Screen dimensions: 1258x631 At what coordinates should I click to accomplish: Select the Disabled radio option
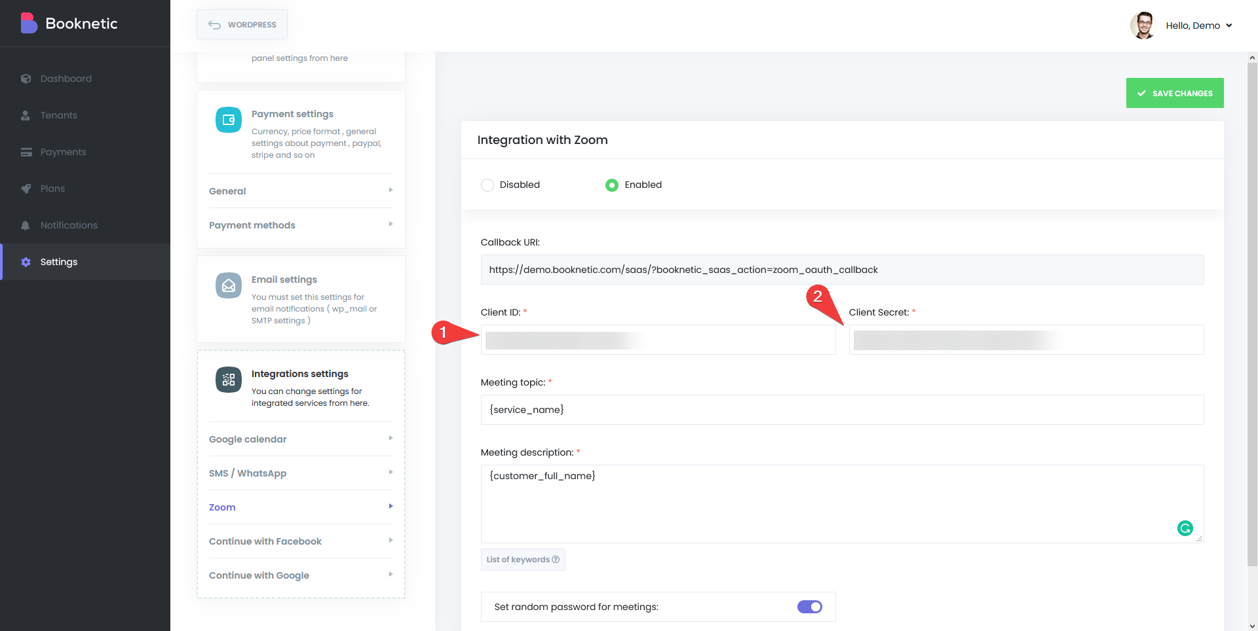tap(487, 185)
